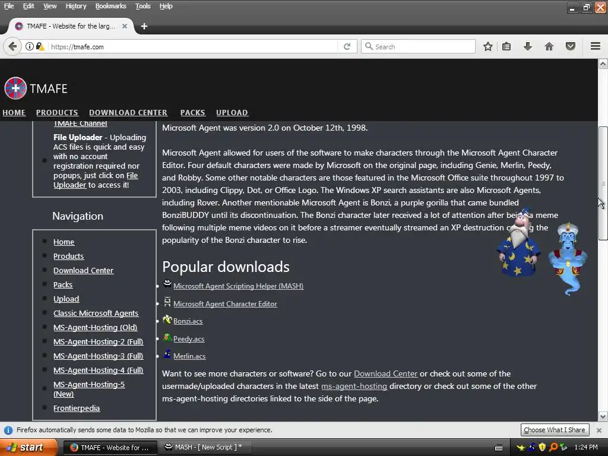608x456 pixels.
Task: Open the File menu
Action: [9, 6]
